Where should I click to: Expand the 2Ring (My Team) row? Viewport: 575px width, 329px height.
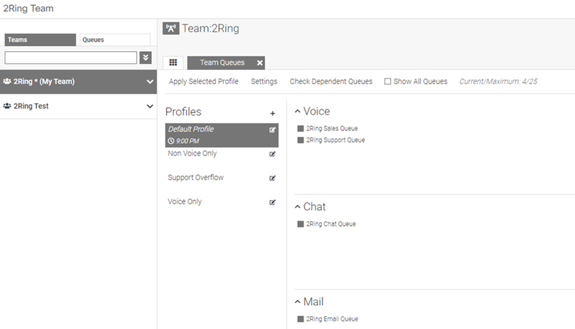pyautogui.click(x=150, y=82)
